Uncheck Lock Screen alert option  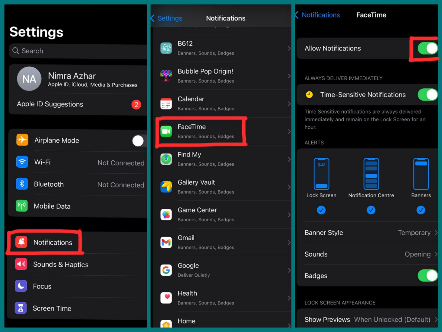(321, 210)
